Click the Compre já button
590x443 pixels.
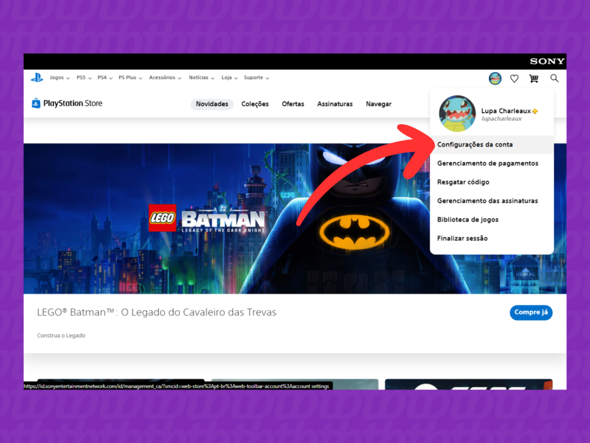click(531, 312)
